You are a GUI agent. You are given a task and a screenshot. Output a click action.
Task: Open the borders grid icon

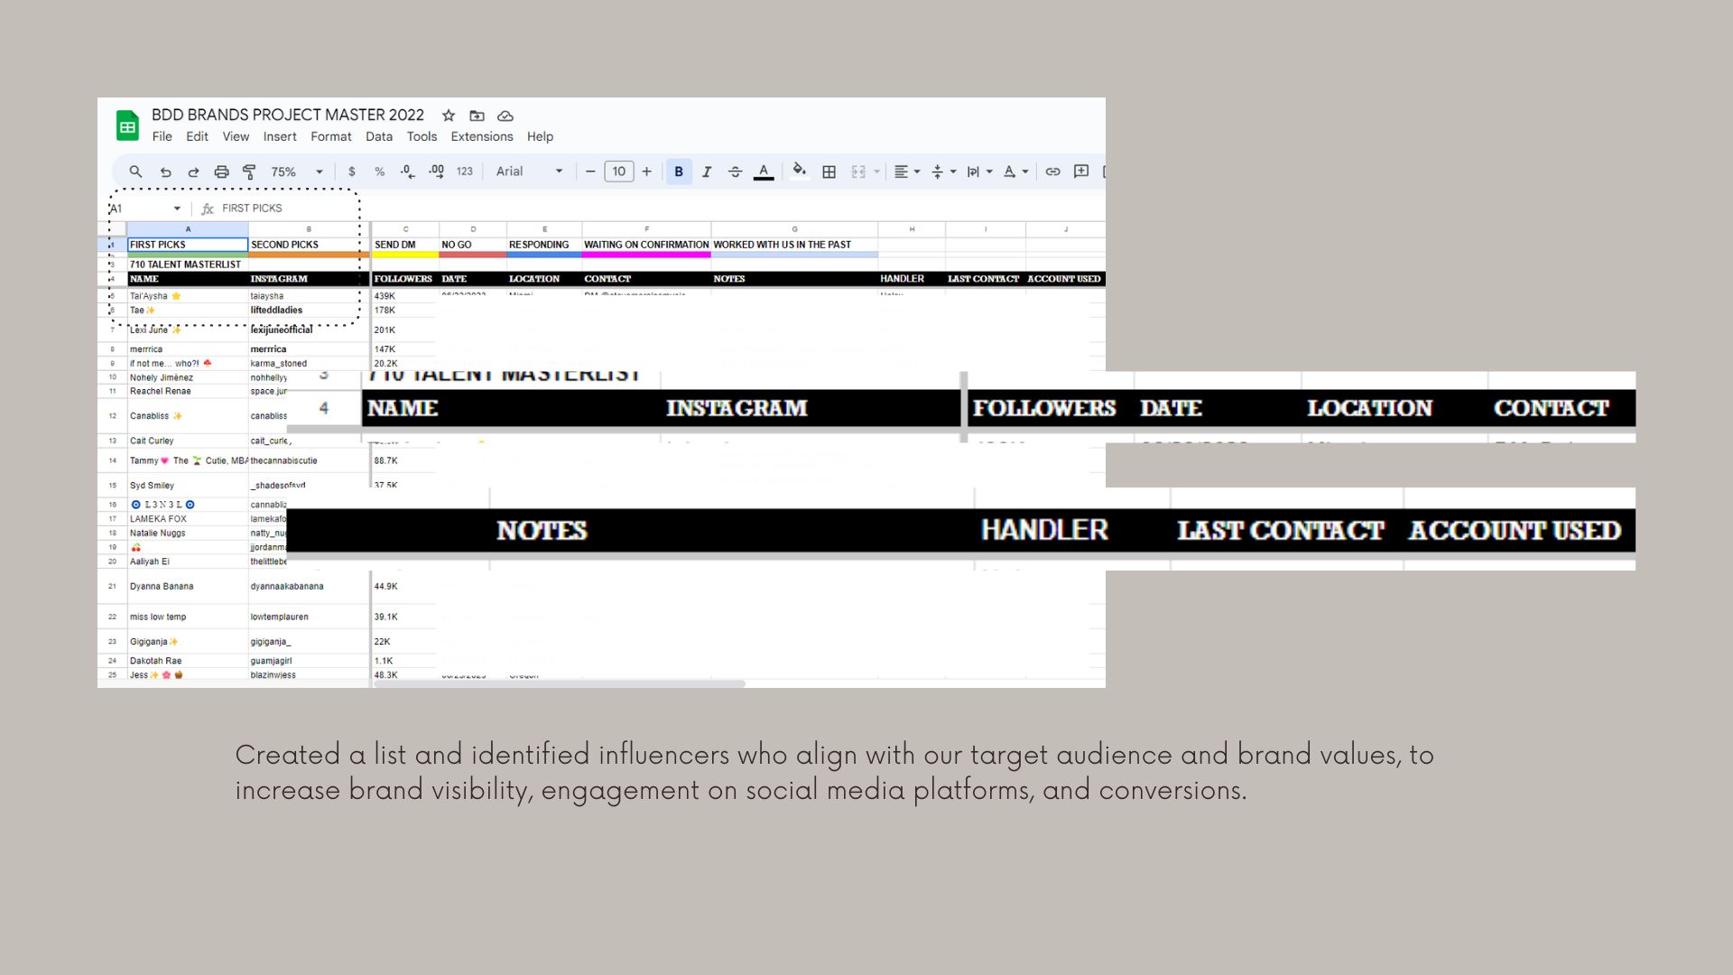(x=829, y=172)
